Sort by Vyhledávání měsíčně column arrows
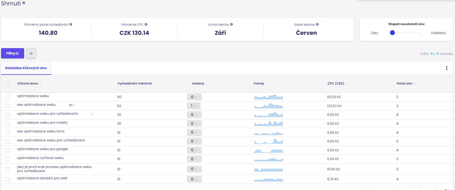Screen dimensions: 455x190 154,84
